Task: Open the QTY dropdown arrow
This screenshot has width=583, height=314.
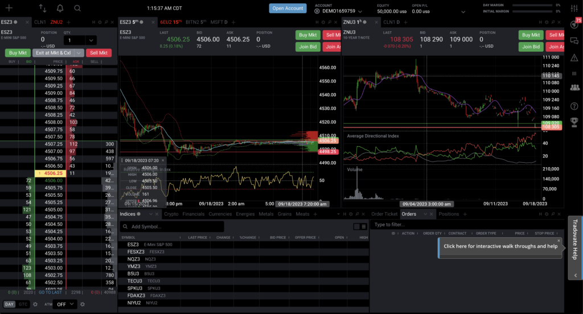Action: [x=91, y=40]
